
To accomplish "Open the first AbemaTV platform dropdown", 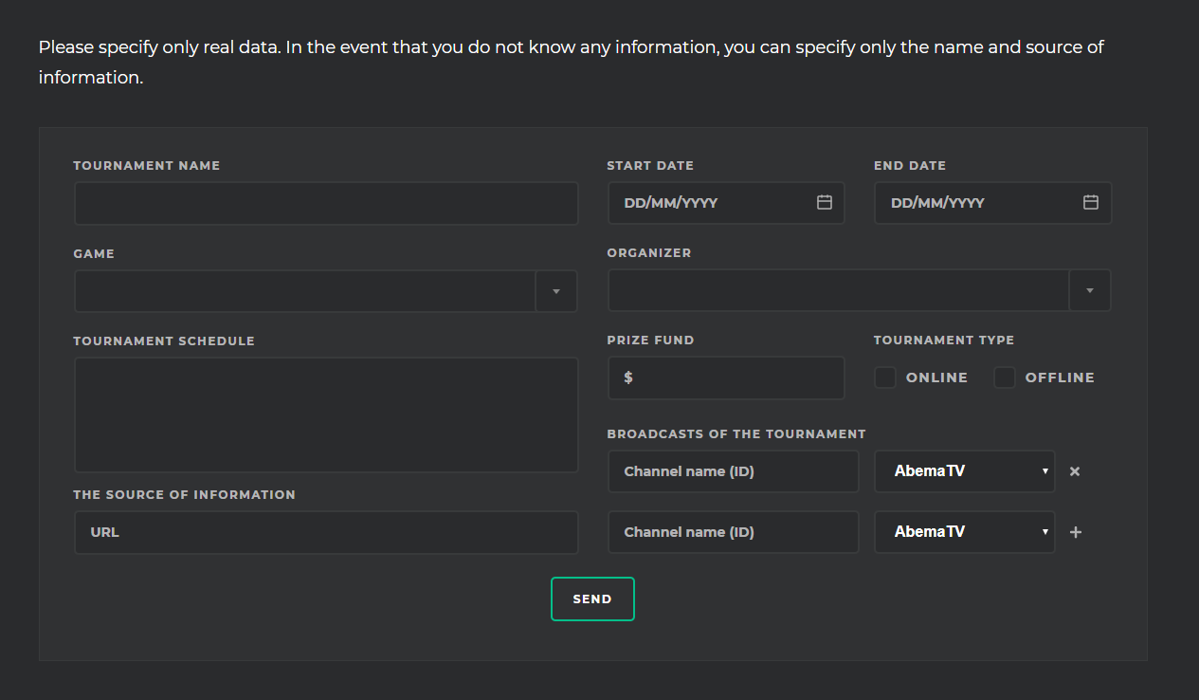I will [964, 471].
